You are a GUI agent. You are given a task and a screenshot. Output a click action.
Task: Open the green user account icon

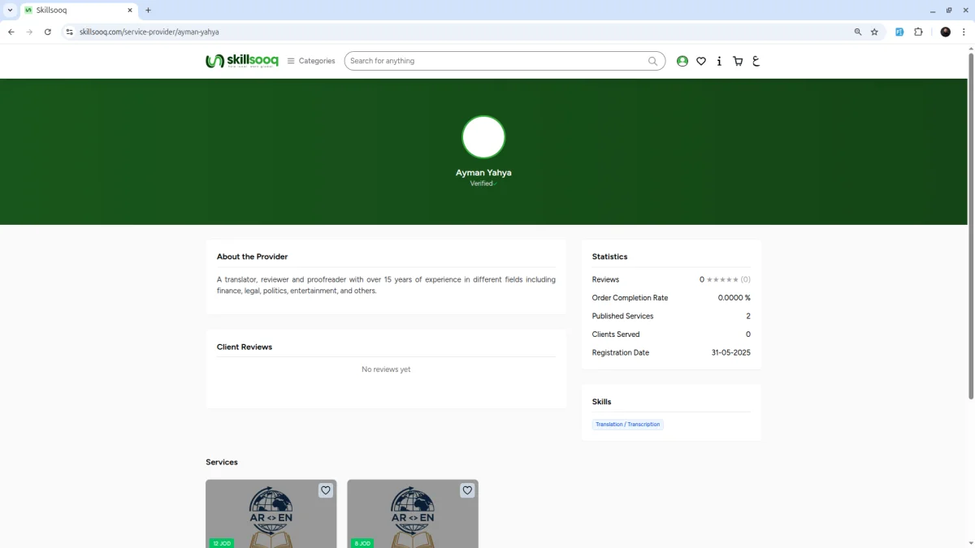(682, 61)
